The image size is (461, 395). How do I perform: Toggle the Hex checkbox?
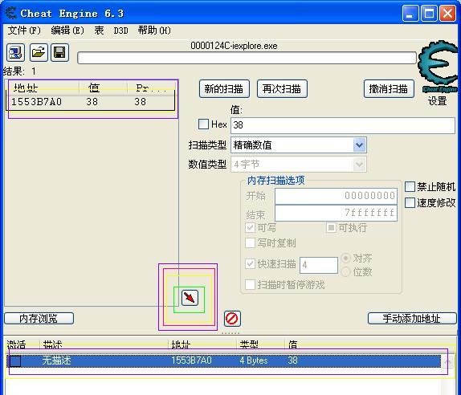tap(203, 124)
